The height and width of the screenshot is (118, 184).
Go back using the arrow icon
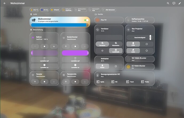pos(5,3)
